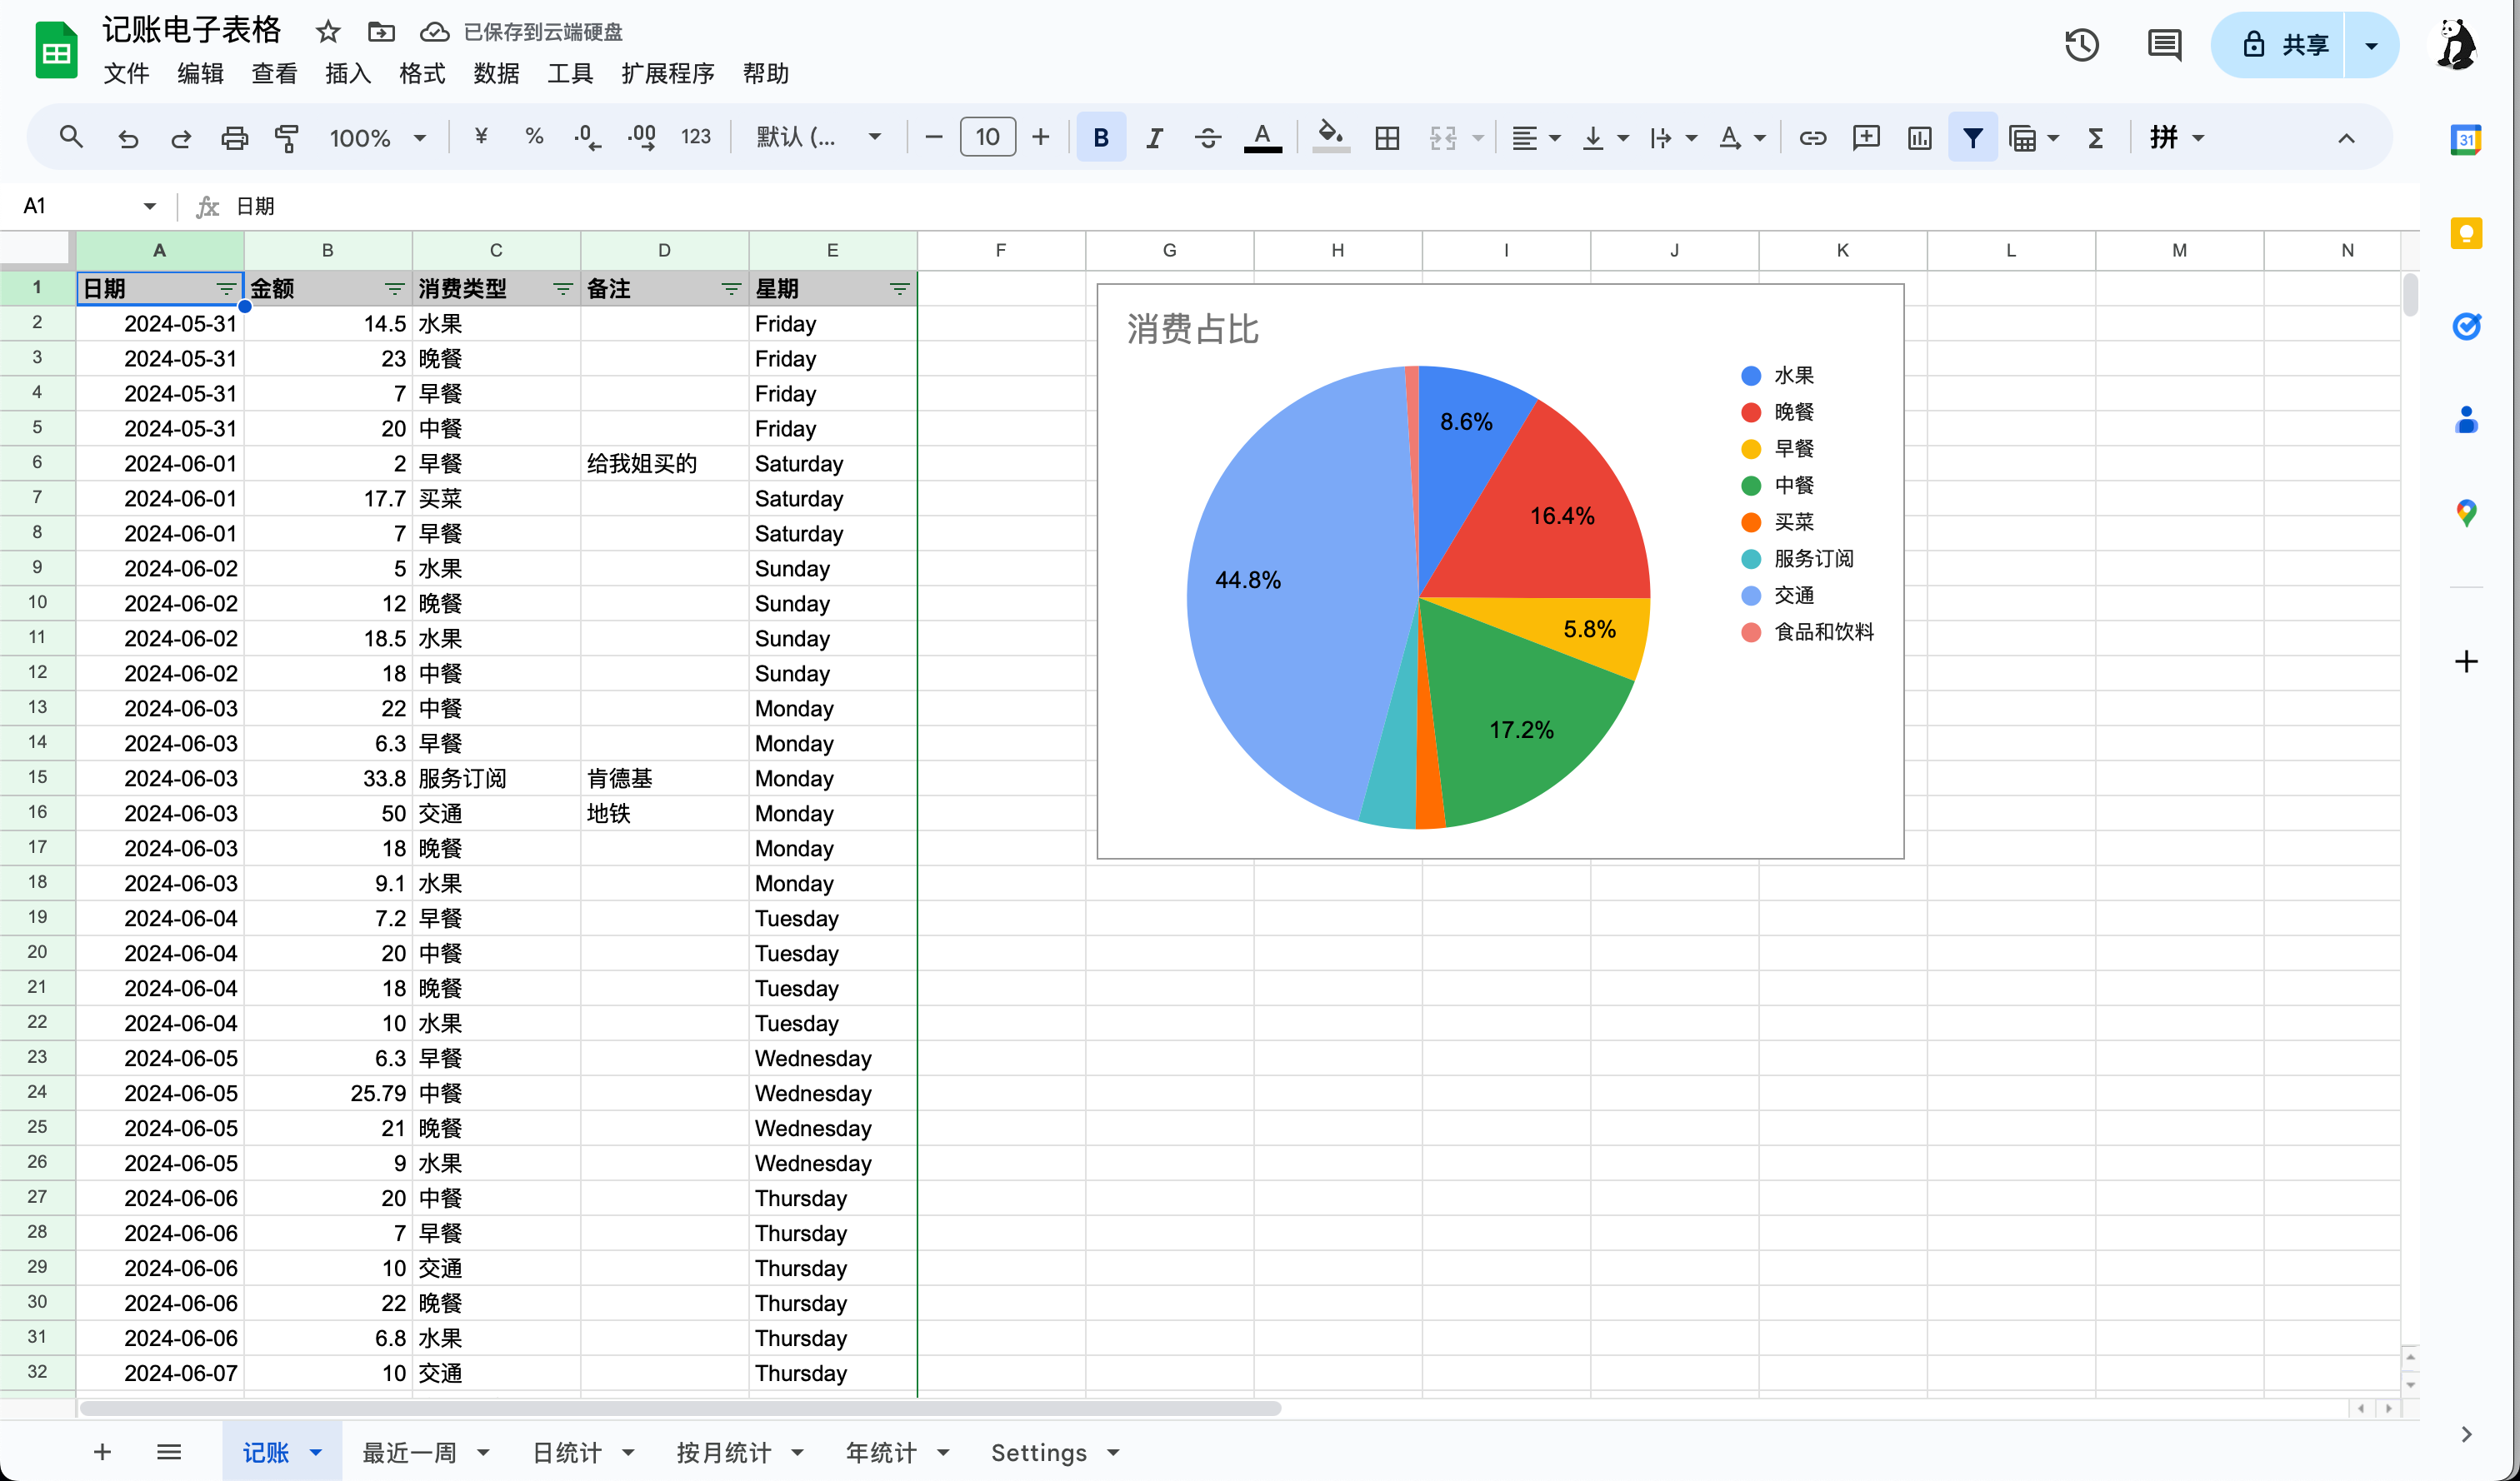Open the font family dropdown

pyautogui.click(x=819, y=137)
